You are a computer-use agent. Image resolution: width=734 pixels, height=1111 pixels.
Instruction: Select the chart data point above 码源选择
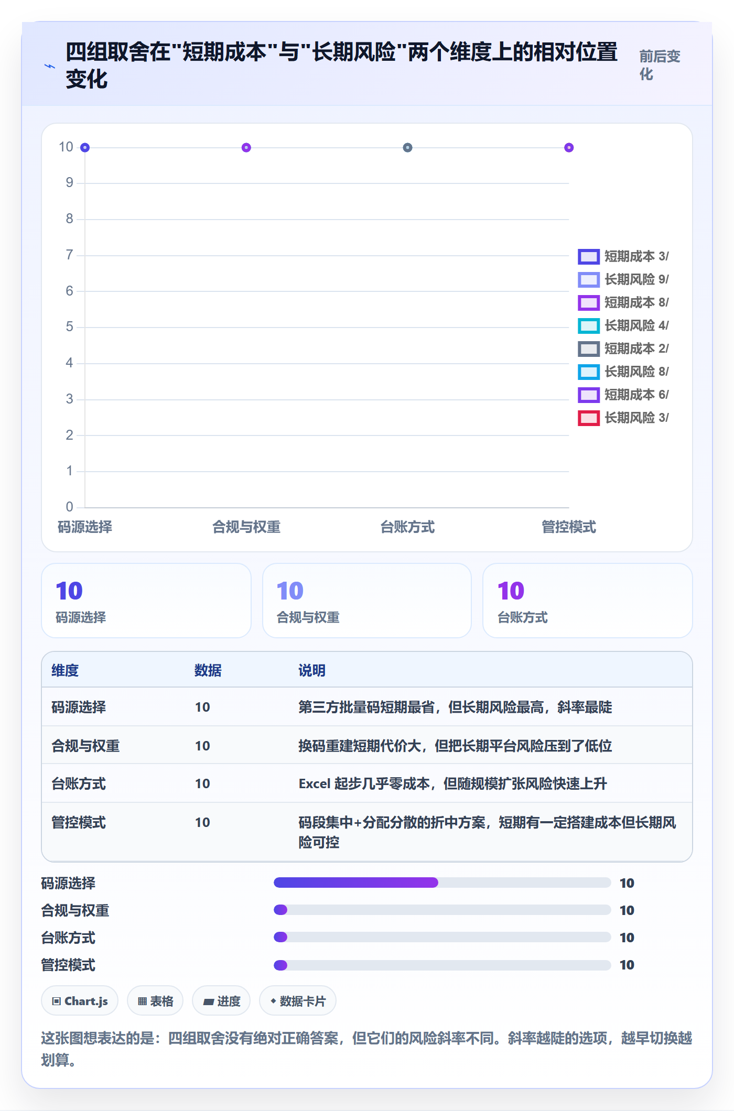coord(85,148)
